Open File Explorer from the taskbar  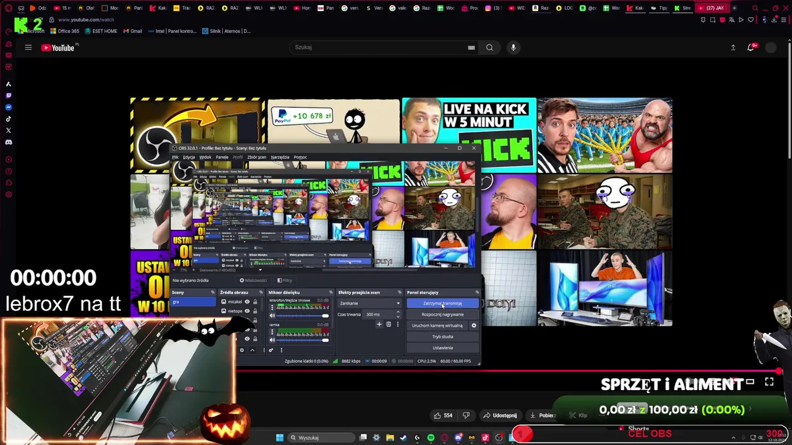click(390, 438)
